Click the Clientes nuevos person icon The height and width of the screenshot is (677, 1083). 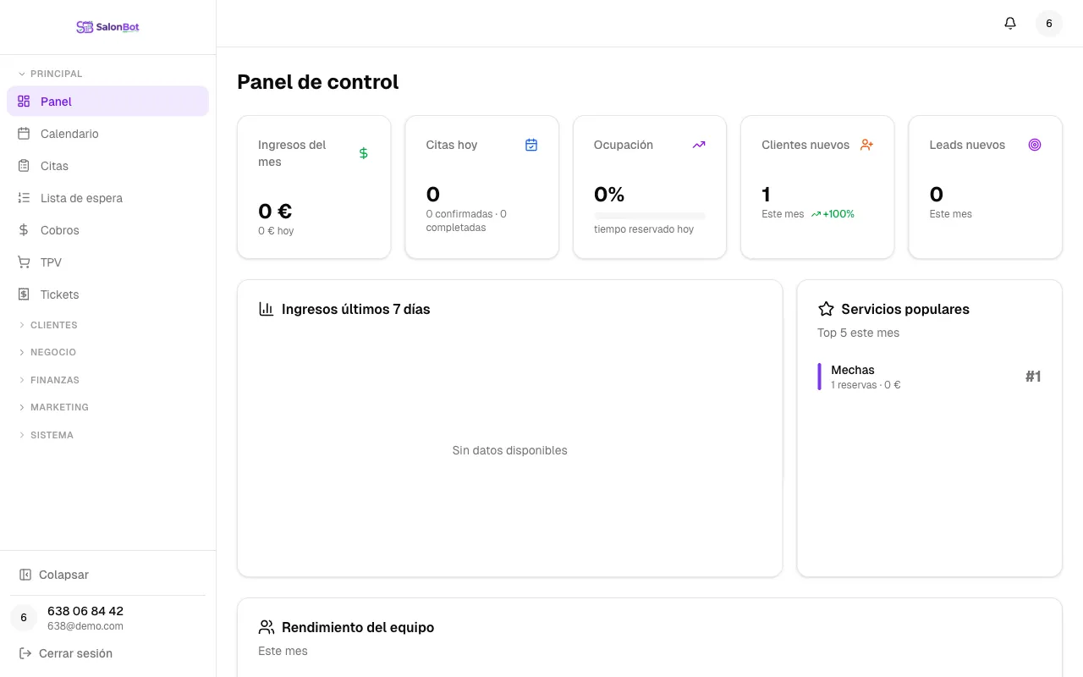866,144
